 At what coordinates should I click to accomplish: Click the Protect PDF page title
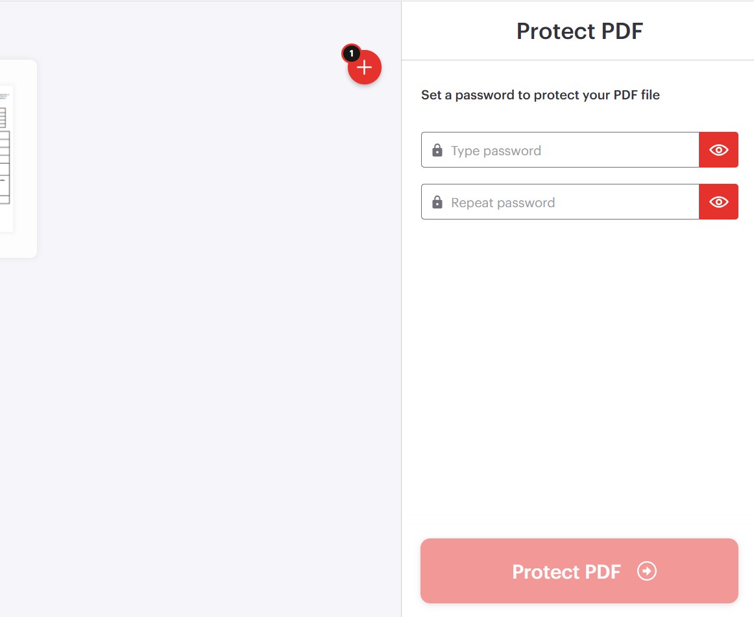(x=578, y=31)
